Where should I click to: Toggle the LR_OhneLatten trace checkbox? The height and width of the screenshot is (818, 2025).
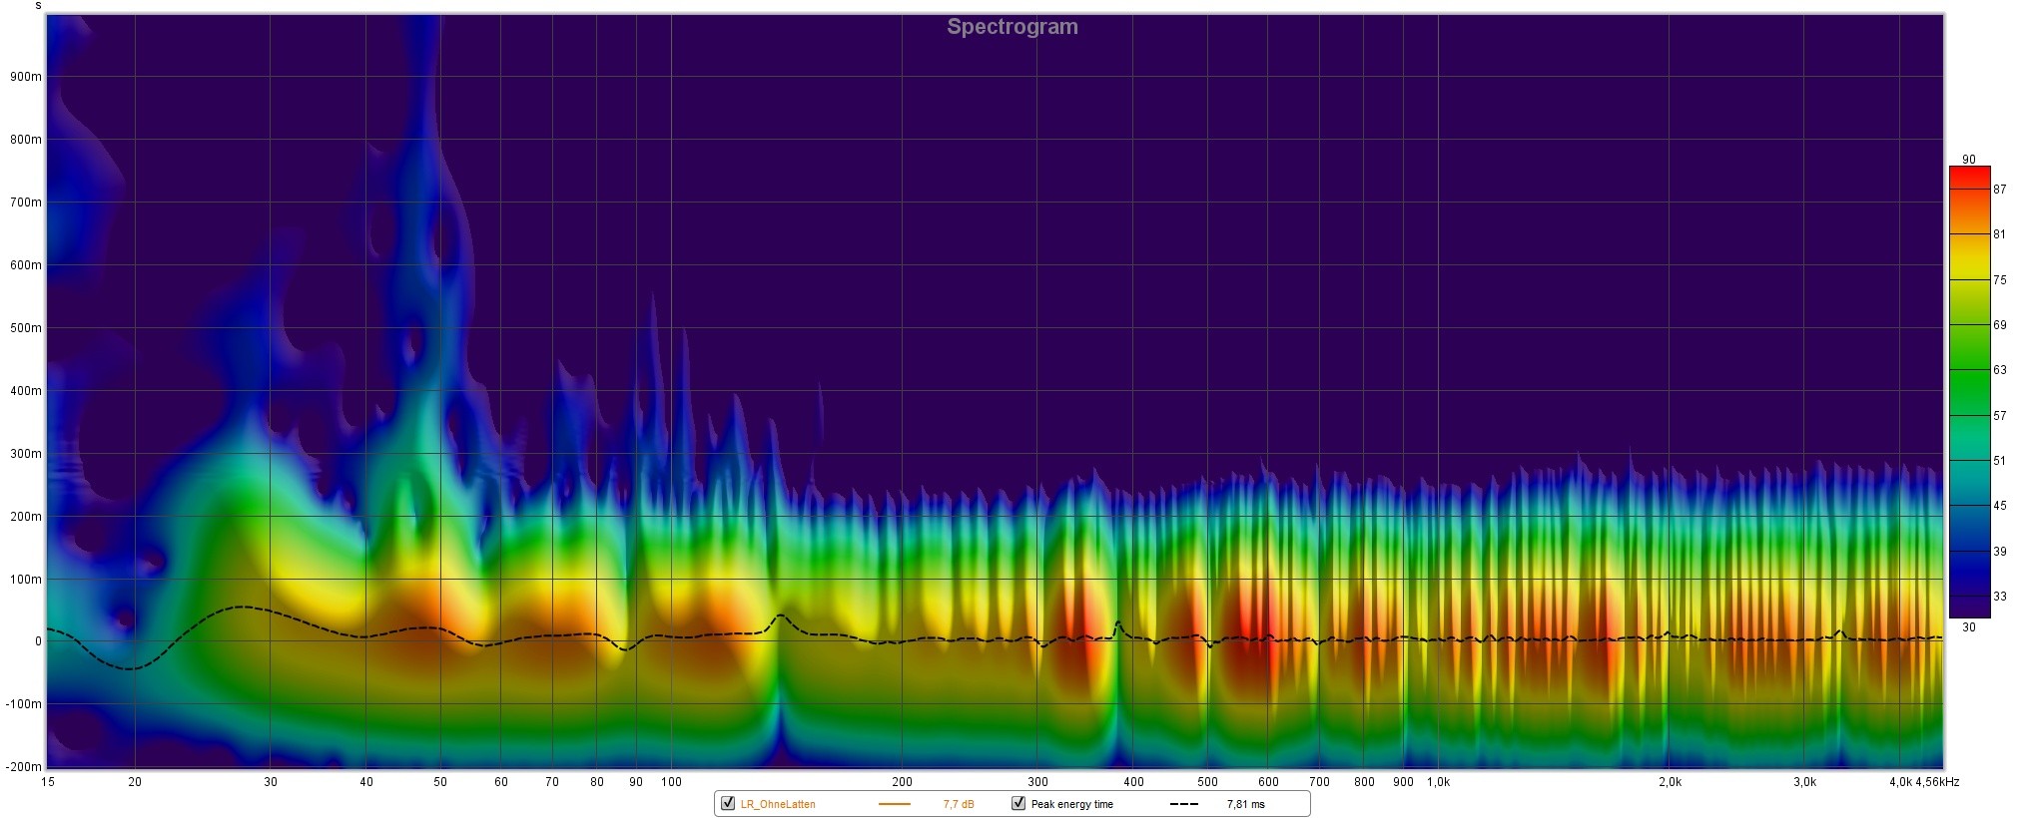coord(728,803)
